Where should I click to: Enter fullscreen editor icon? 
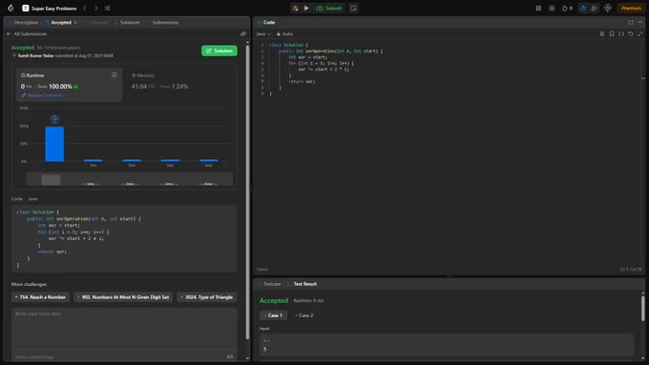(639, 34)
